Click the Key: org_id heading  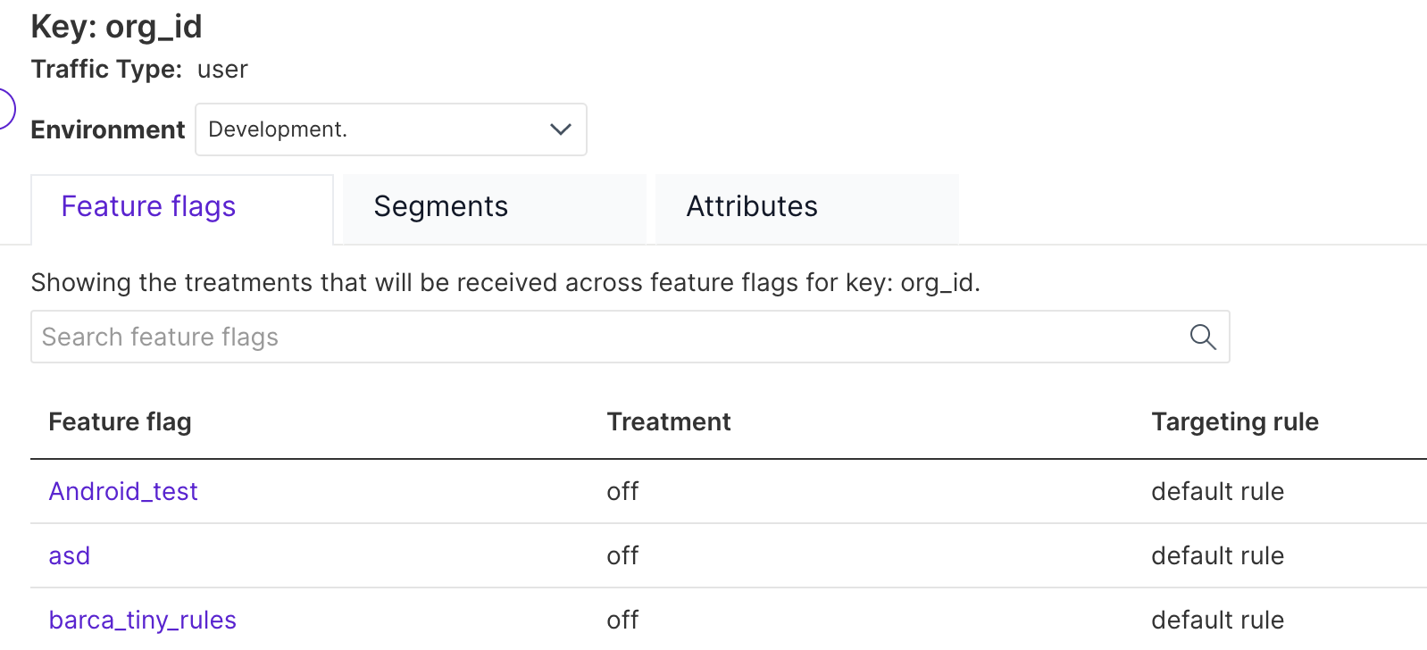click(117, 27)
